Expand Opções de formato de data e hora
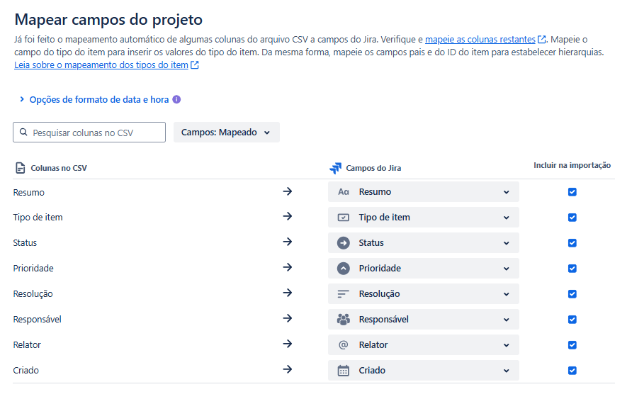Screen dimensions: 644x399 pos(98,100)
